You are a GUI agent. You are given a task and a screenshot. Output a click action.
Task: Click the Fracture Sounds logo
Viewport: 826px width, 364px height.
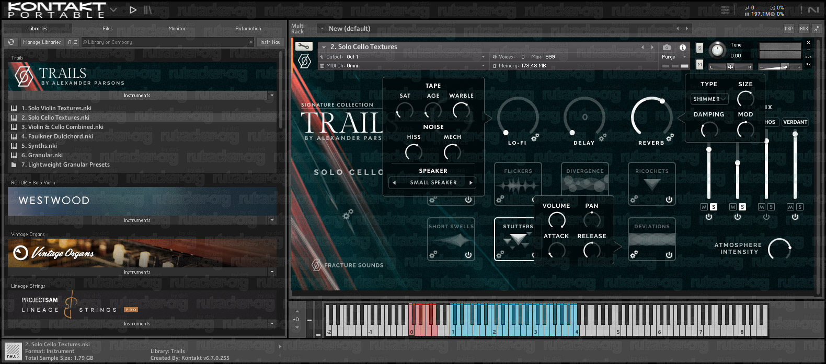coord(348,265)
